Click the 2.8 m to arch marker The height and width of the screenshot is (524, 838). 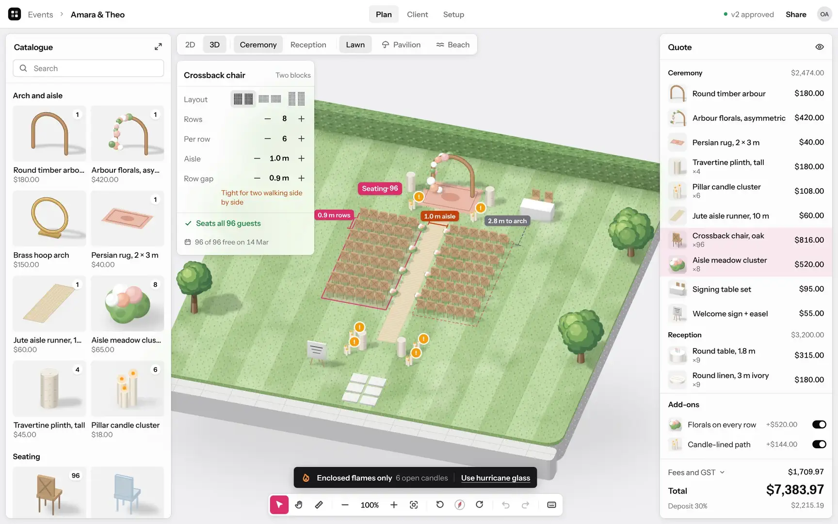(x=507, y=221)
